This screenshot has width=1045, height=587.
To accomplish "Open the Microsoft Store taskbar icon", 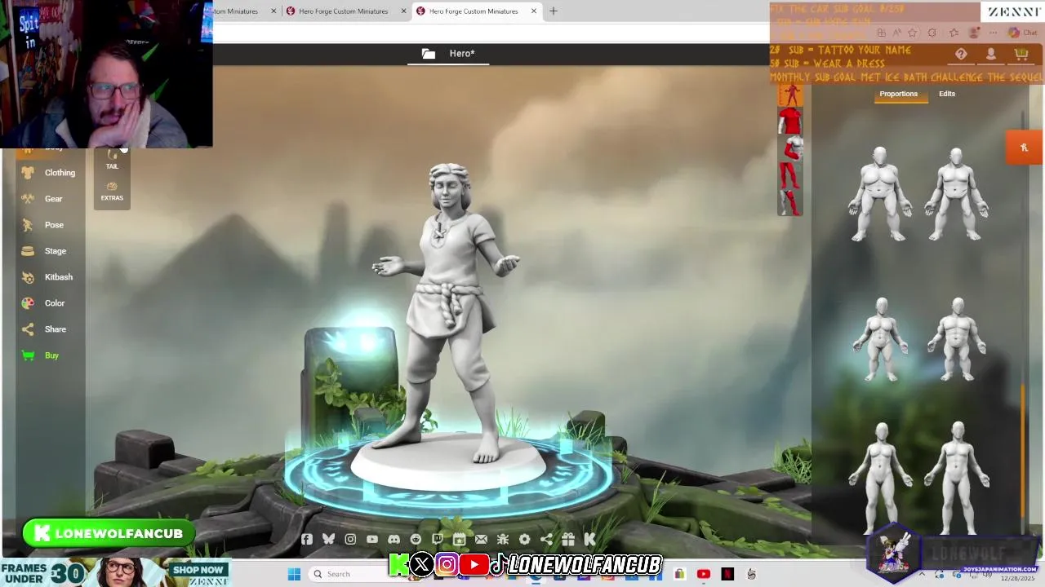I will pyautogui.click(x=679, y=574).
